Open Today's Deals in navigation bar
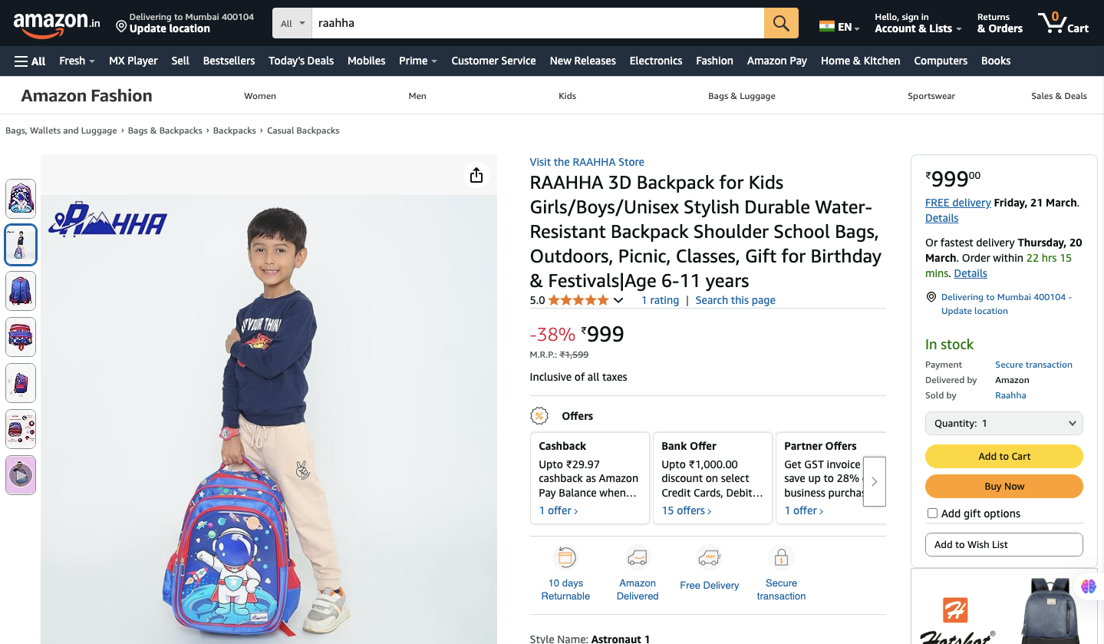Screen dimensions: 1104x644 click(301, 61)
